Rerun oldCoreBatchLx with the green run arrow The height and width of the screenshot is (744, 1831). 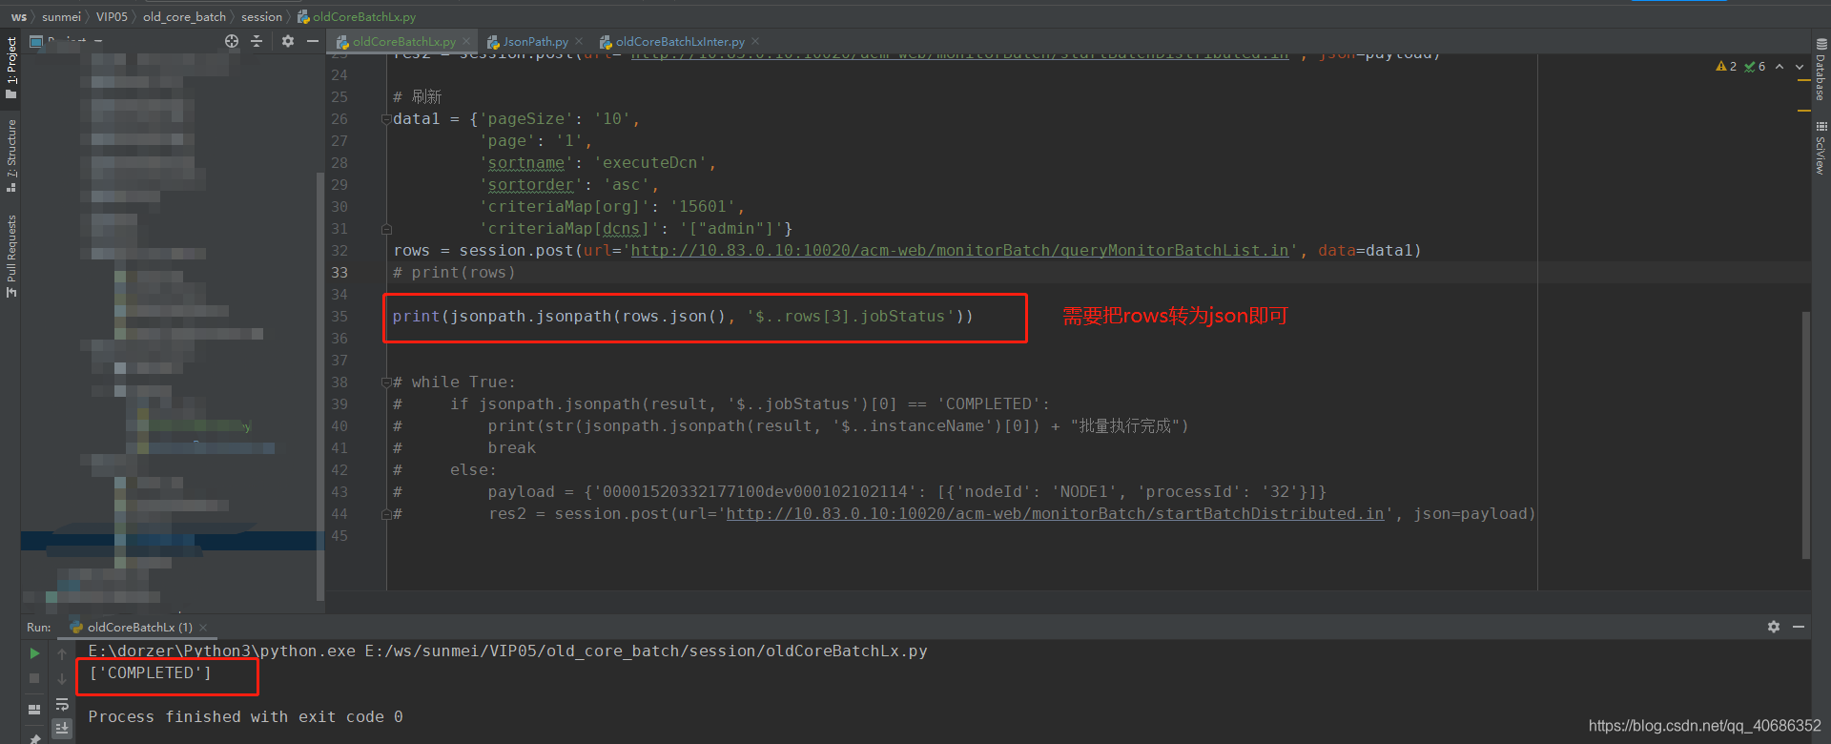pos(34,653)
